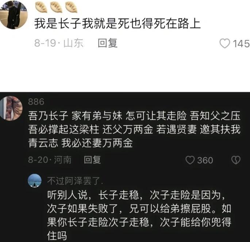Tap the 360 like count number
This screenshot has width=250, height=242.
pos(205,160)
